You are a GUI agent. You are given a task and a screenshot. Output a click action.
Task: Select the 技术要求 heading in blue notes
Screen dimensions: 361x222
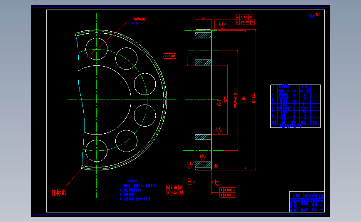pos(132,181)
